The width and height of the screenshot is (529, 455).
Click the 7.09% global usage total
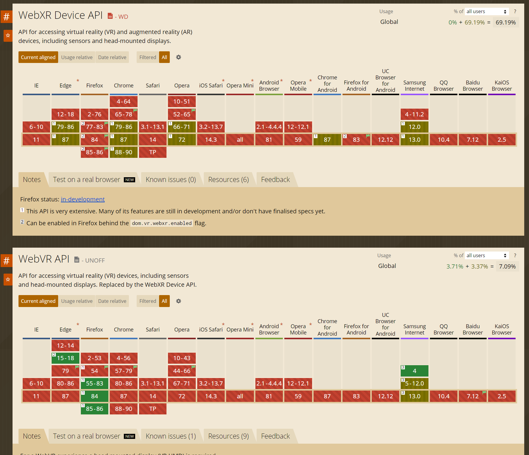tap(507, 266)
